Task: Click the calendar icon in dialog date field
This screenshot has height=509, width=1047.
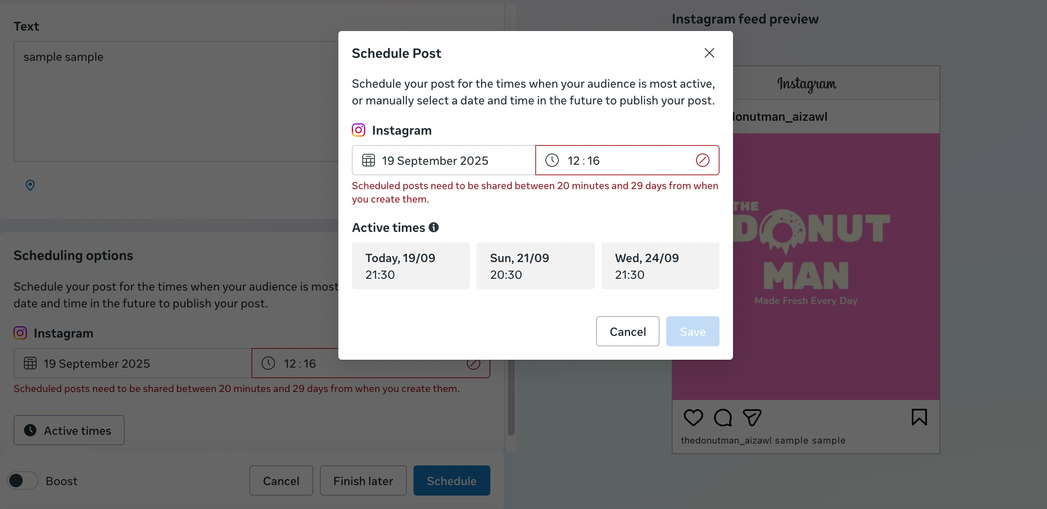Action: coord(368,161)
